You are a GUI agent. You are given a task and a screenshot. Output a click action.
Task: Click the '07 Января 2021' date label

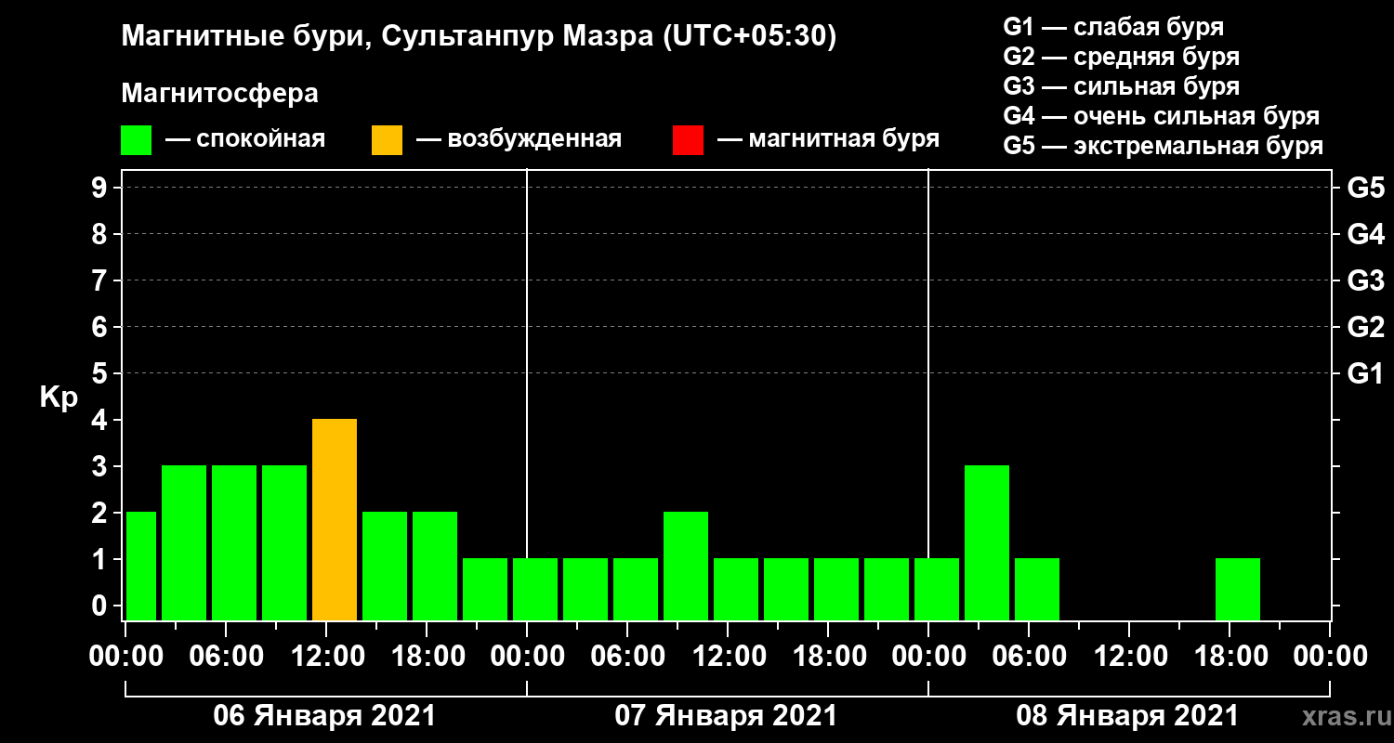(726, 716)
